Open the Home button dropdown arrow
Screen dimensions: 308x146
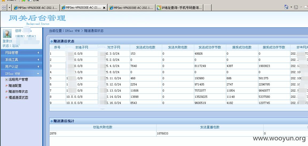(291, 7)
